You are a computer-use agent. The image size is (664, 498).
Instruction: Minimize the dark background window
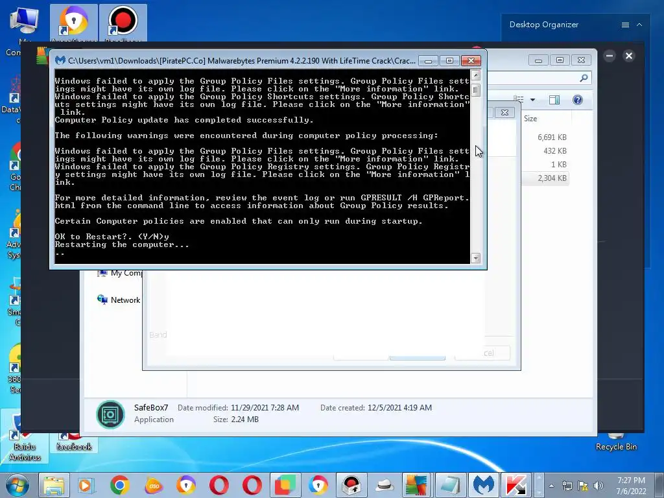tap(610, 56)
